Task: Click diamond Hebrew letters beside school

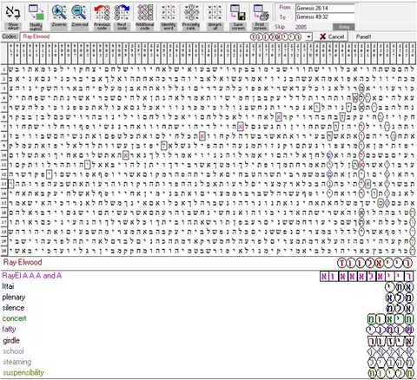Action: [390, 351]
